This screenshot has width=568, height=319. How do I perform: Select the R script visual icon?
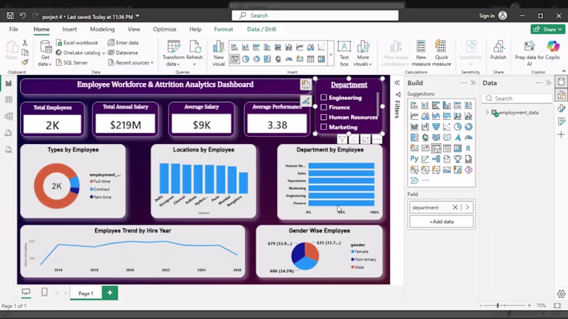click(x=469, y=148)
